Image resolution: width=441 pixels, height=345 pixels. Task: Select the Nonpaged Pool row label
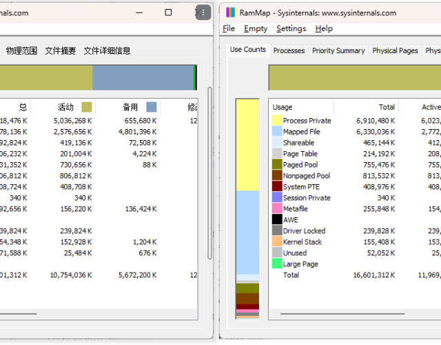306,175
